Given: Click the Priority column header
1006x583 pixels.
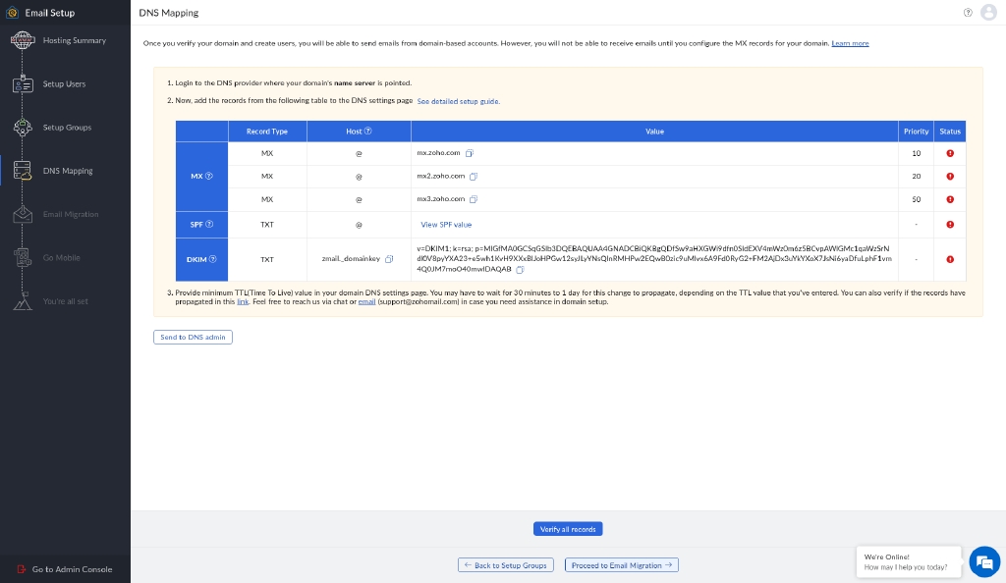Looking at the screenshot, I should pyautogui.click(x=917, y=132).
